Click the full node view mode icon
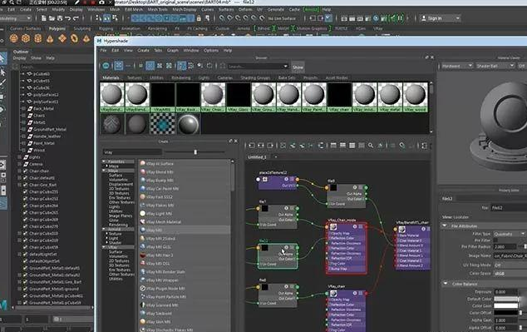 point(352,146)
